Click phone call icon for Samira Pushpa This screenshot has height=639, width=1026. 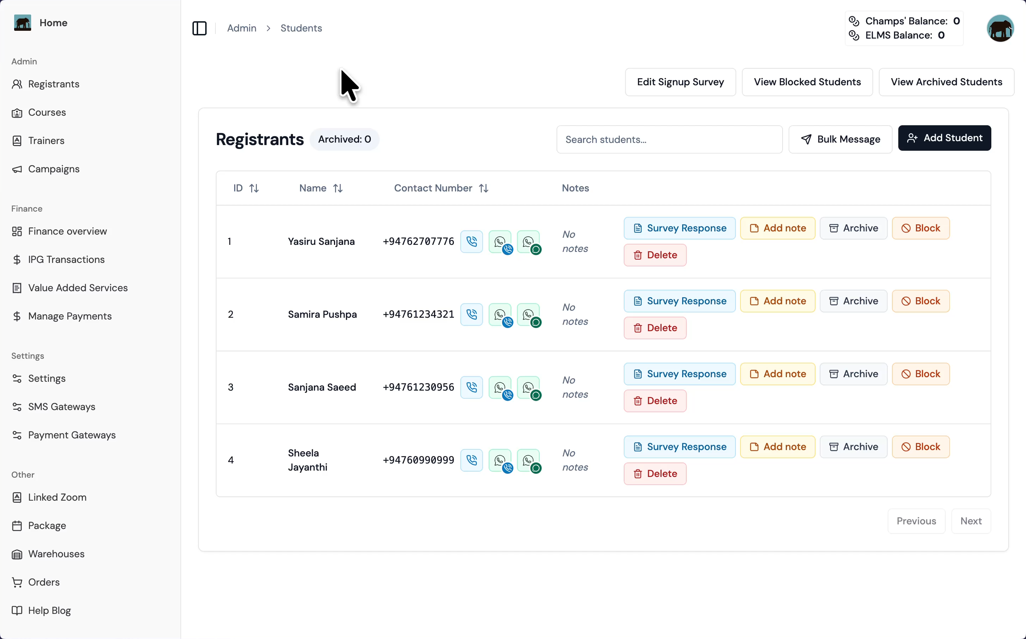(x=472, y=315)
